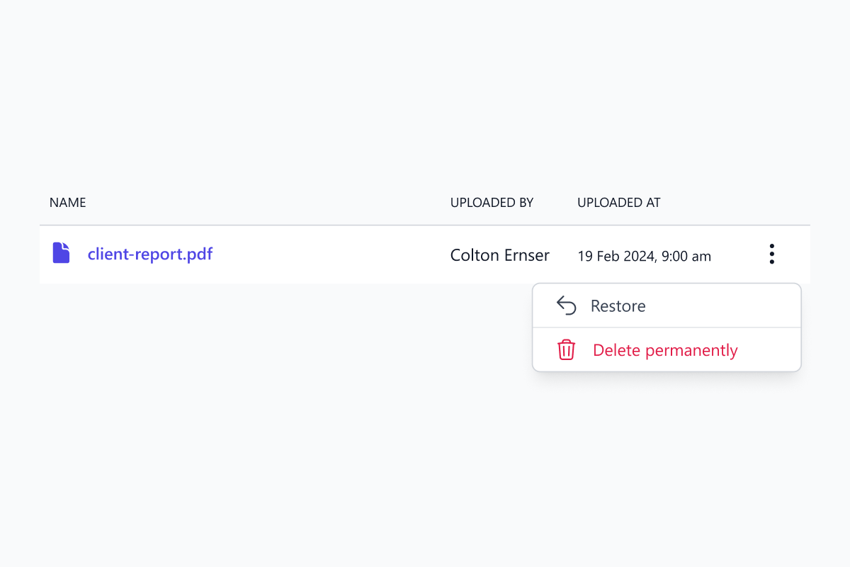The width and height of the screenshot is (850, 567).
Task: Click empty header space right of UPLOADED AT
Action: 737,203
